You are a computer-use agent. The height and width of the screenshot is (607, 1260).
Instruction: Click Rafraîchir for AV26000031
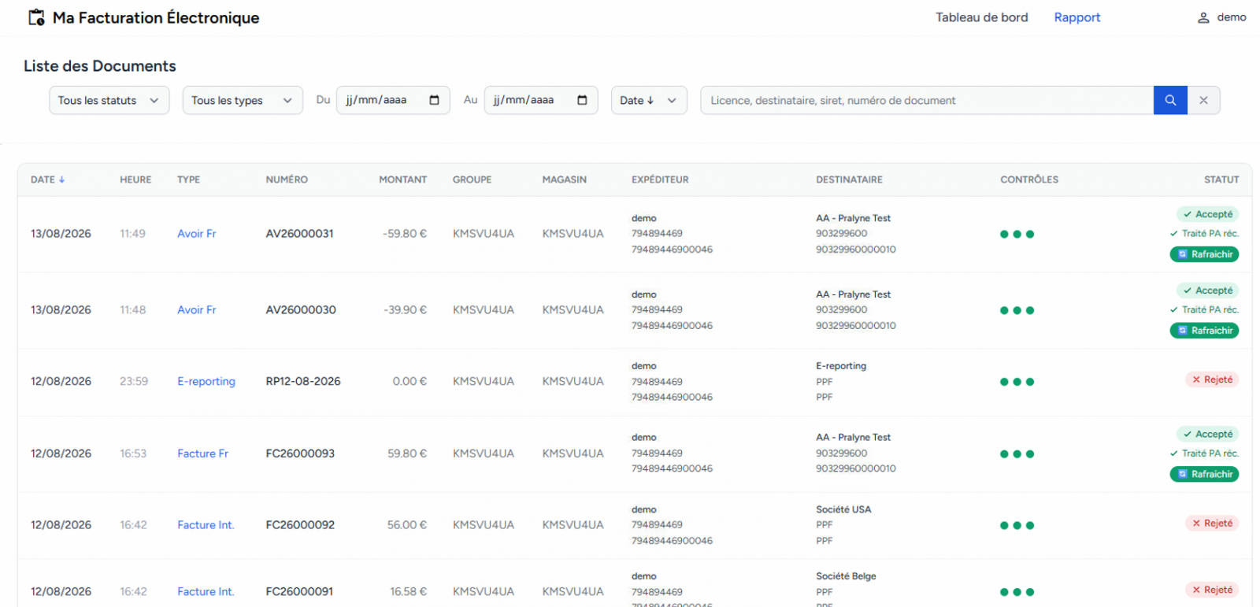[1204, 254]
